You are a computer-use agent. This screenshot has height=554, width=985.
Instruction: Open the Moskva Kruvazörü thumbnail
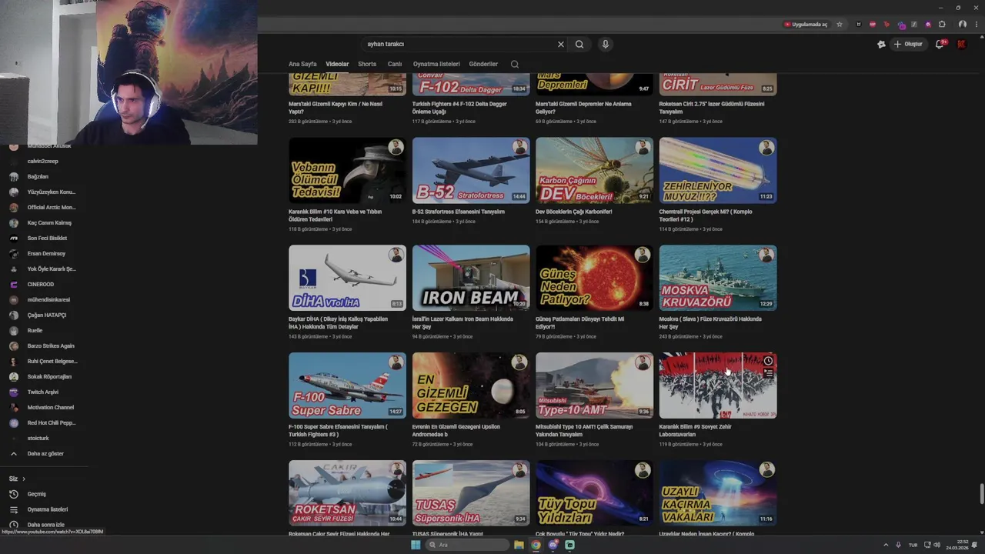718,278
